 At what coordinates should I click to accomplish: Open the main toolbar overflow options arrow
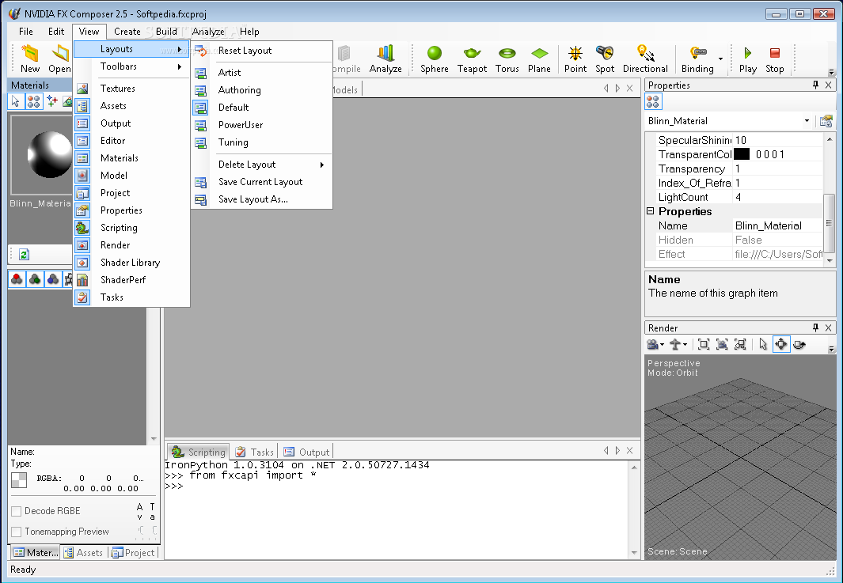click(831, 72)
